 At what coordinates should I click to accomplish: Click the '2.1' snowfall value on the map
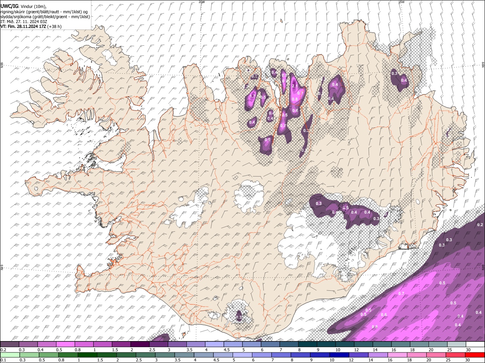pyautogui.click(x=296, y=86)
